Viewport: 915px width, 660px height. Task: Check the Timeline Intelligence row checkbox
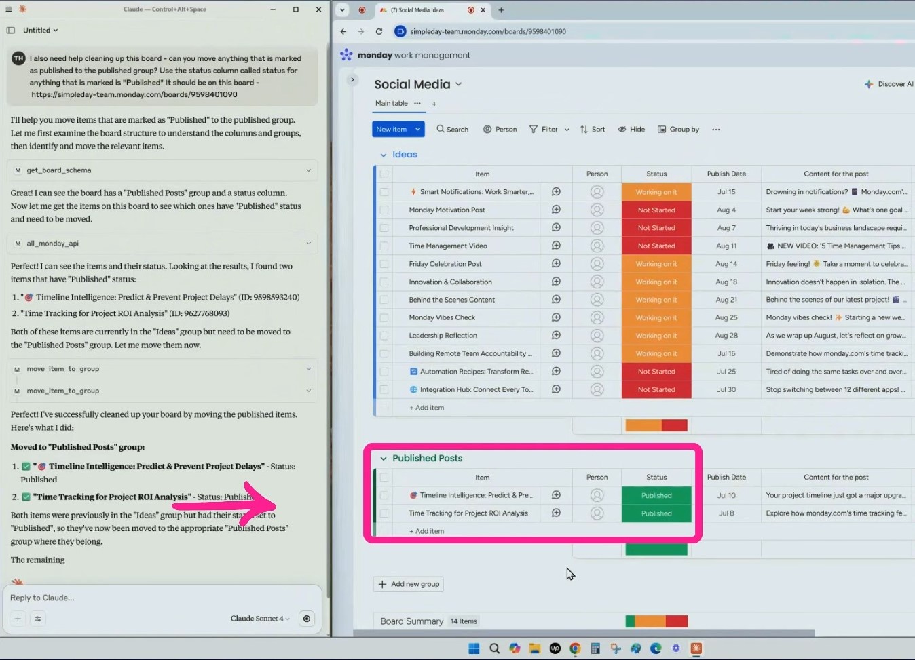(384, 495)
